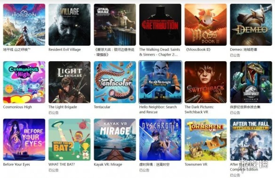Screen dimensions: 275x178
Task: Open the Tentacular game thumbnail
Action: pos(115,82)
